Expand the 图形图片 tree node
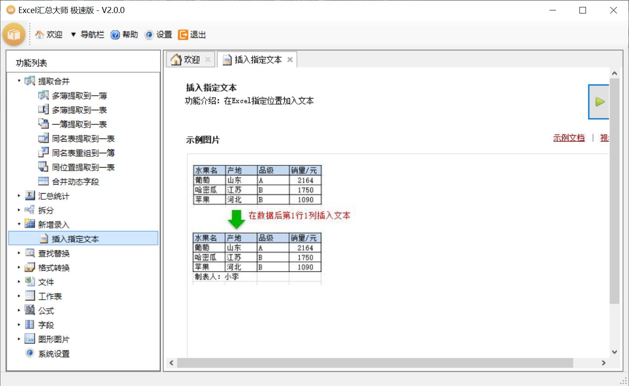This screenshot has width=629, height=386. 19,339
